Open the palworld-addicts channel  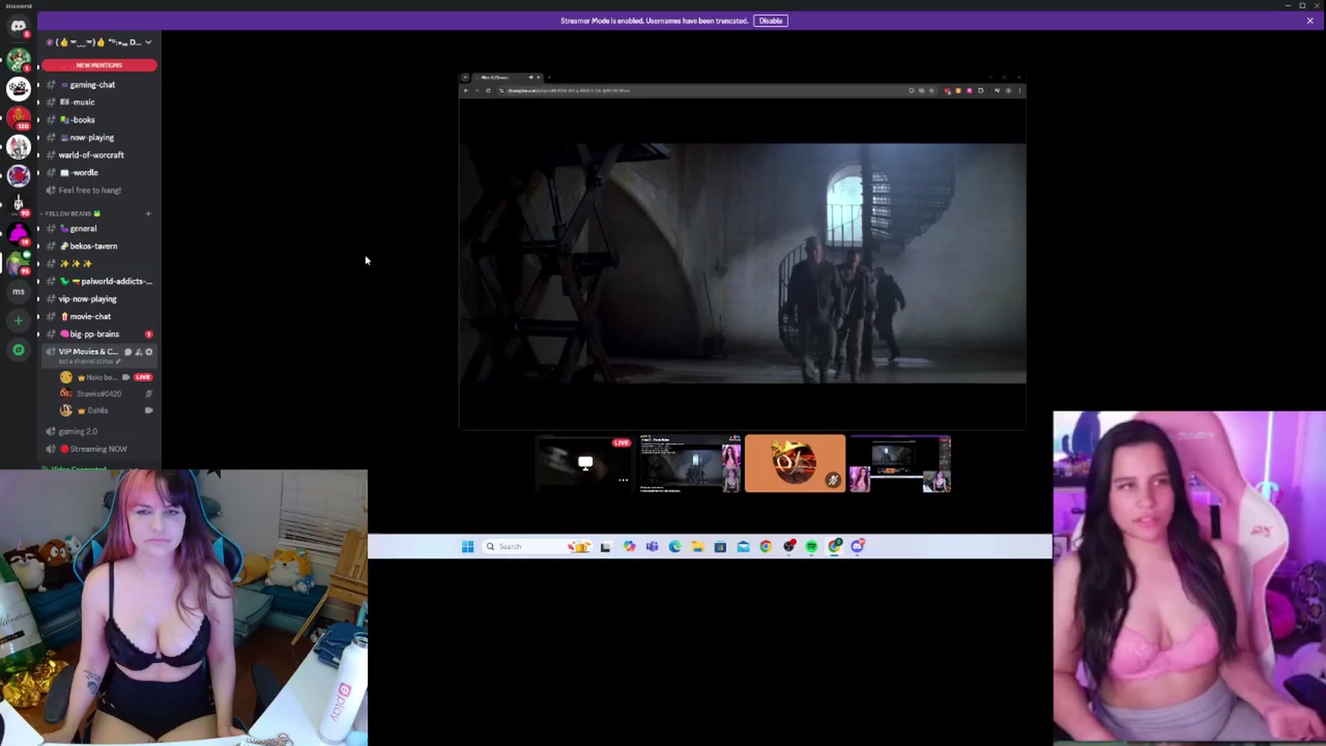click(99, 281)
